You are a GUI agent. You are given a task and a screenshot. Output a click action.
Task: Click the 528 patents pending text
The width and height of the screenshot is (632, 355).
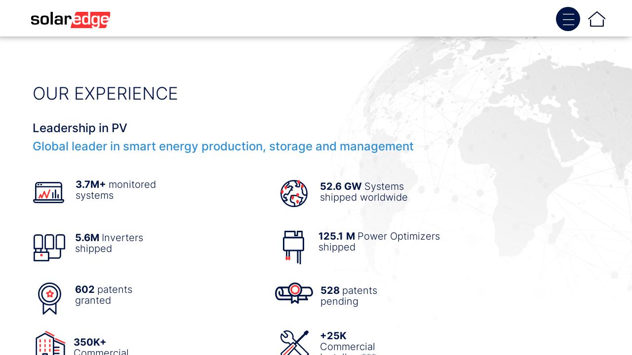(x=349, y=296)
